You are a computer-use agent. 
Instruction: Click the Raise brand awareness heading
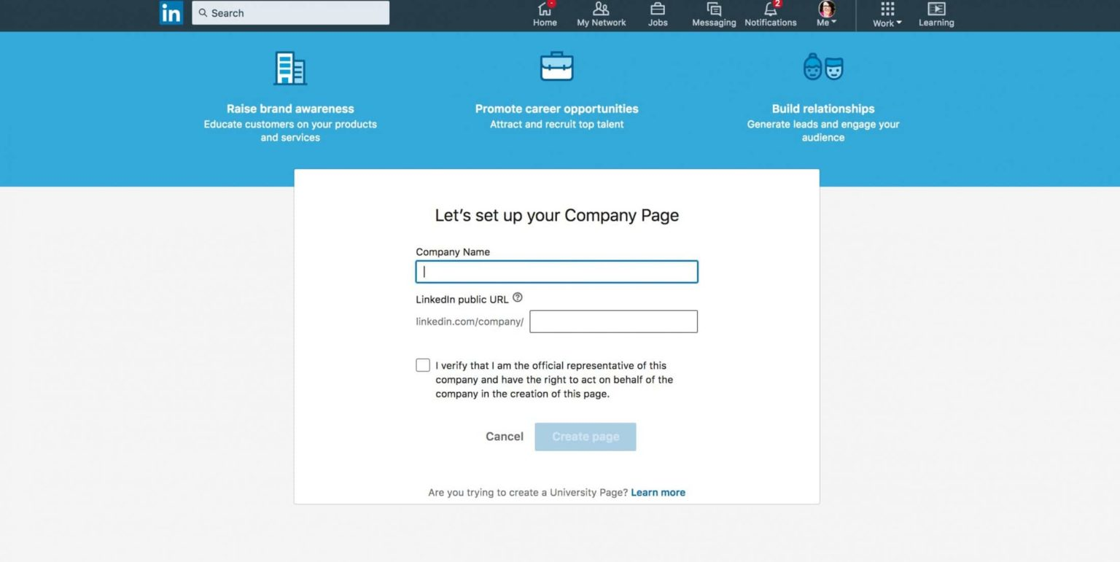coord(290,109)
